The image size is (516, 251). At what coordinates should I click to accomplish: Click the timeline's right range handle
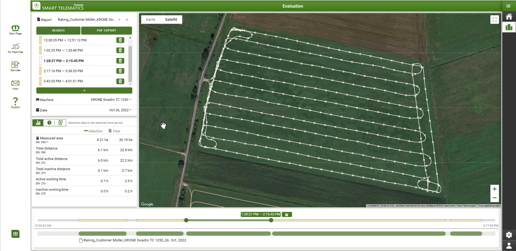(271, 220)
